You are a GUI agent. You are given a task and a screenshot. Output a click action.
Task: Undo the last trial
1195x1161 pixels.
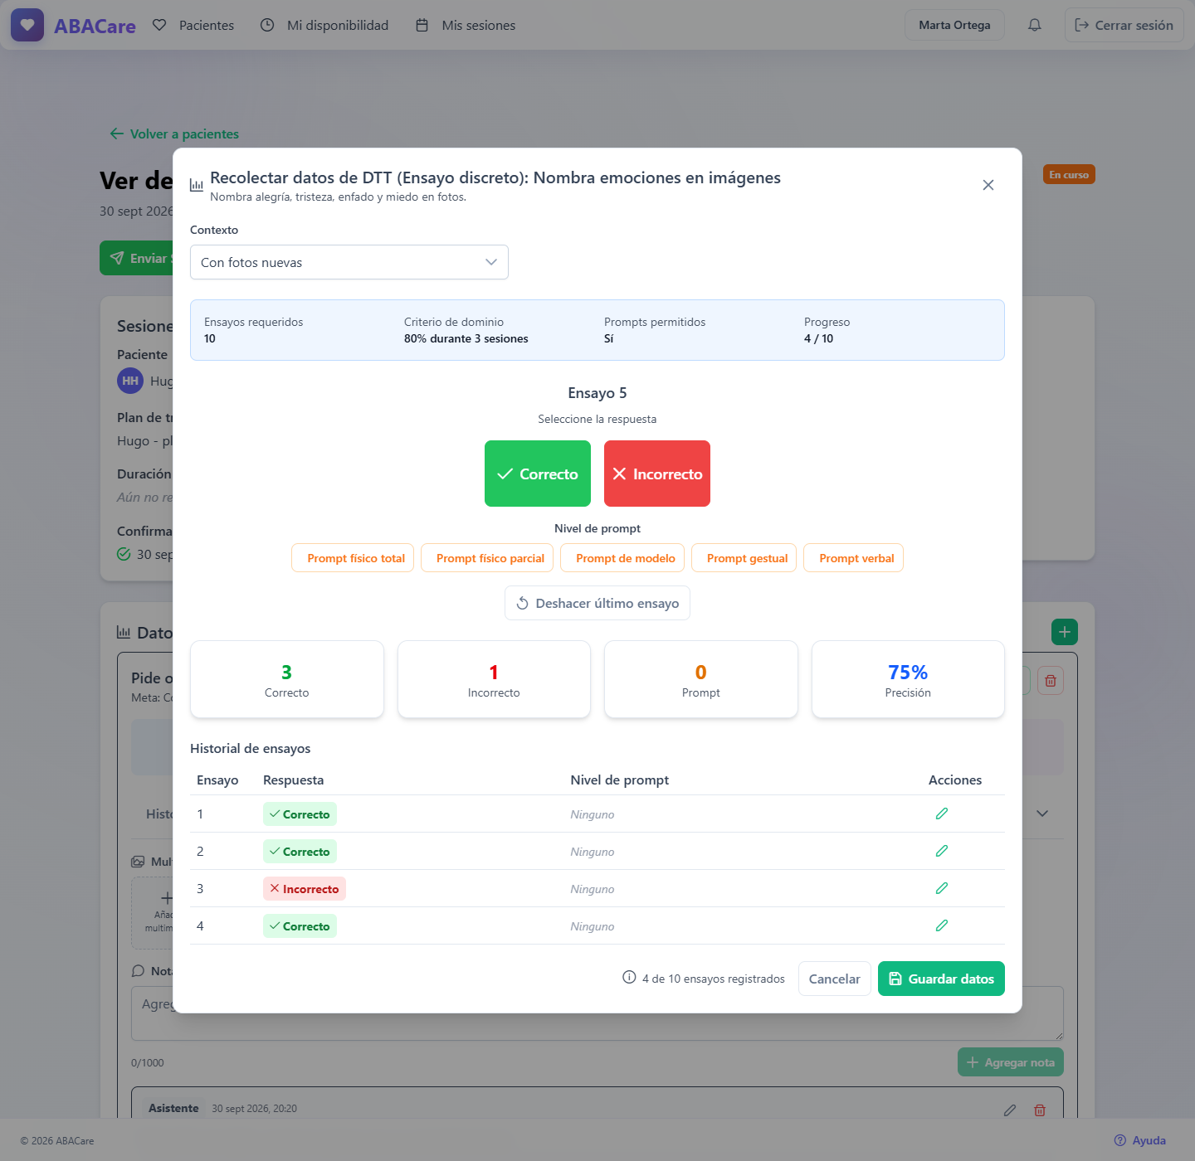point(597,603)
